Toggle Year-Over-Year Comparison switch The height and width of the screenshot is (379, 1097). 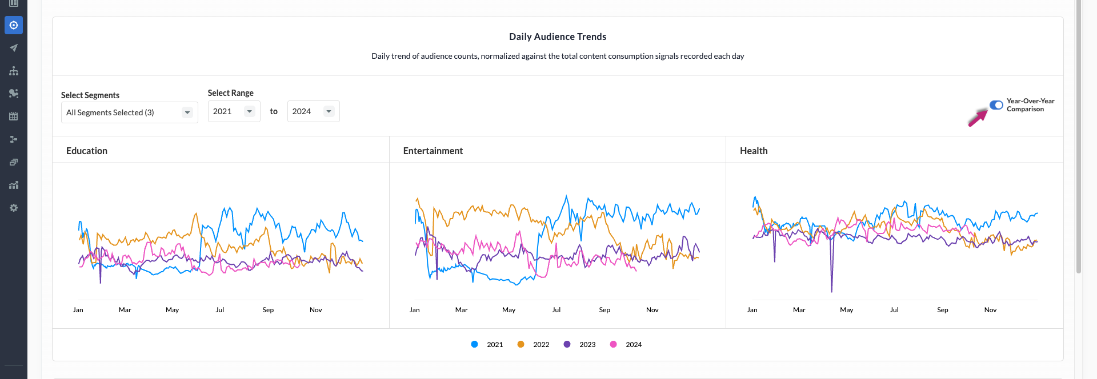point(996,105)
